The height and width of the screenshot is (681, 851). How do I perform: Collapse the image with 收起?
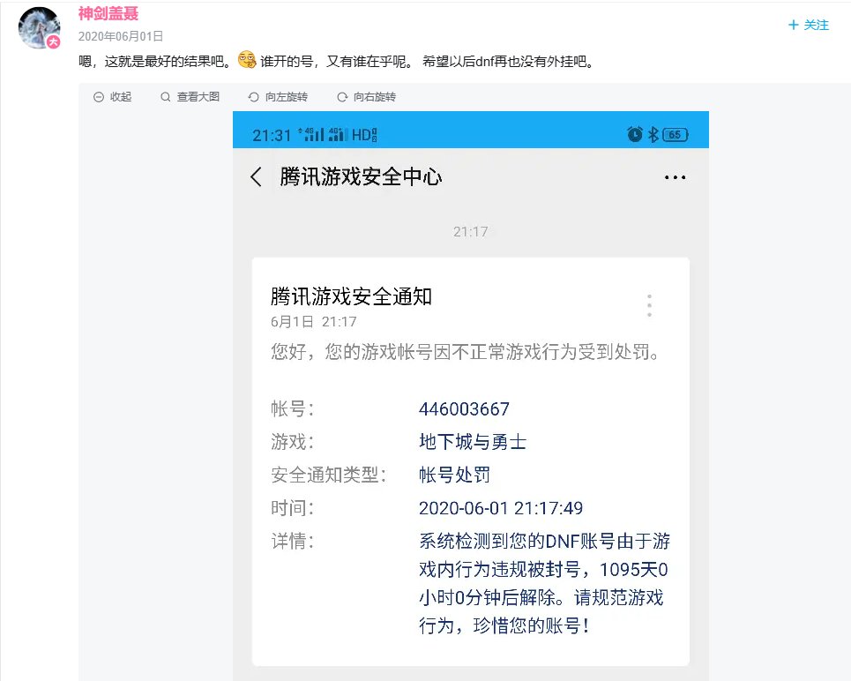coord(112,97)
